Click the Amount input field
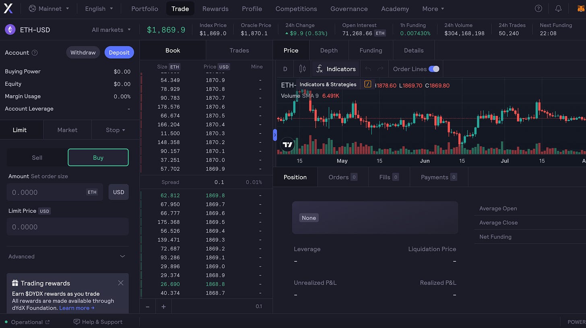 pos(55,192)
